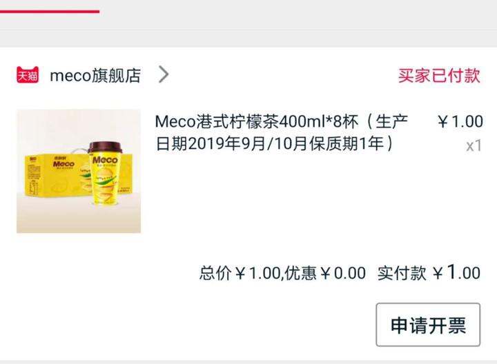
Task: Click the x1 quantity indicator
Action: (474, 145)
